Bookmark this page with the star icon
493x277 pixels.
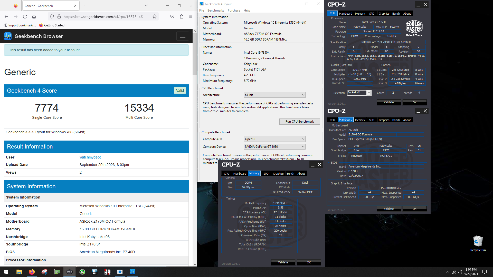tap(155, 17)
